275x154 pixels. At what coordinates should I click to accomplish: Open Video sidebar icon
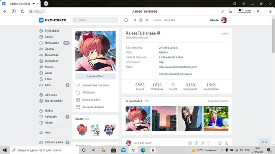click(x=41, y=73)
